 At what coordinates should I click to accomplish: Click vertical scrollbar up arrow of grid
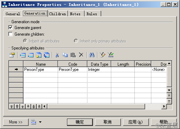pyautogui.click(x=169, y=63)
